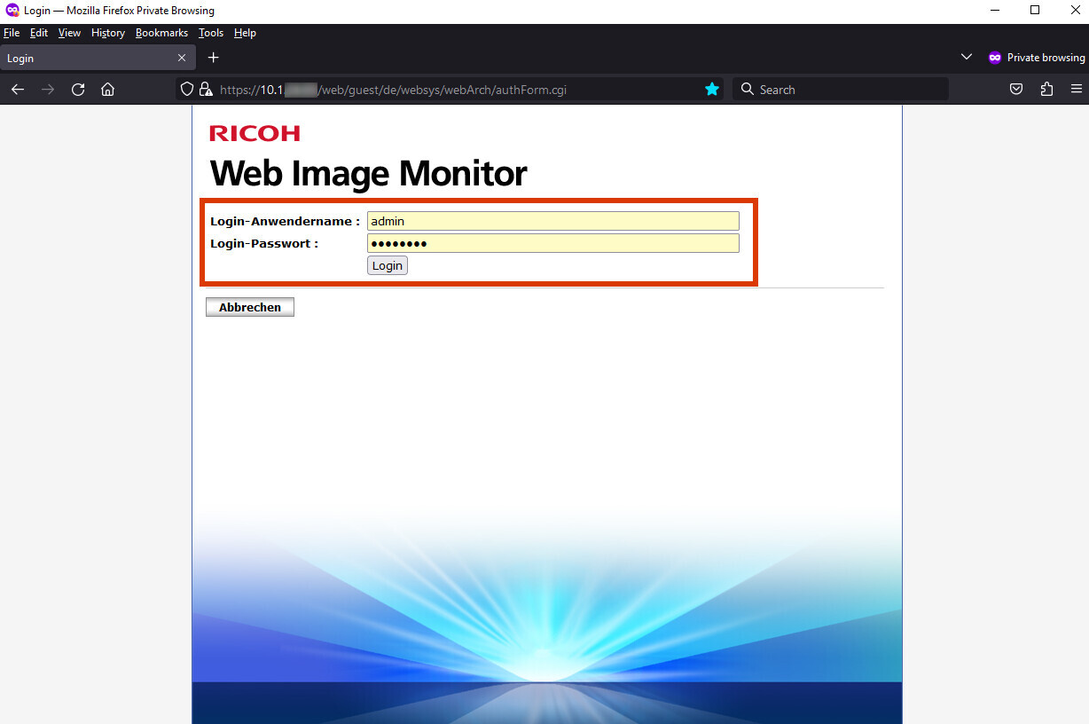Open the History menu
This screenshot has height=724, width=1089.
pos(108,33)
